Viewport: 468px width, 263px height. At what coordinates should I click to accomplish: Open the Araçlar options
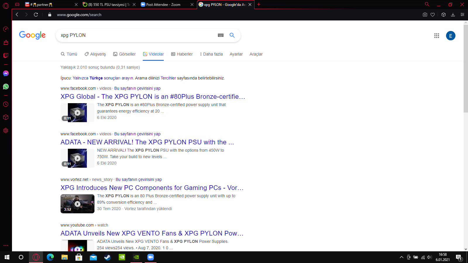click(256, 54)
